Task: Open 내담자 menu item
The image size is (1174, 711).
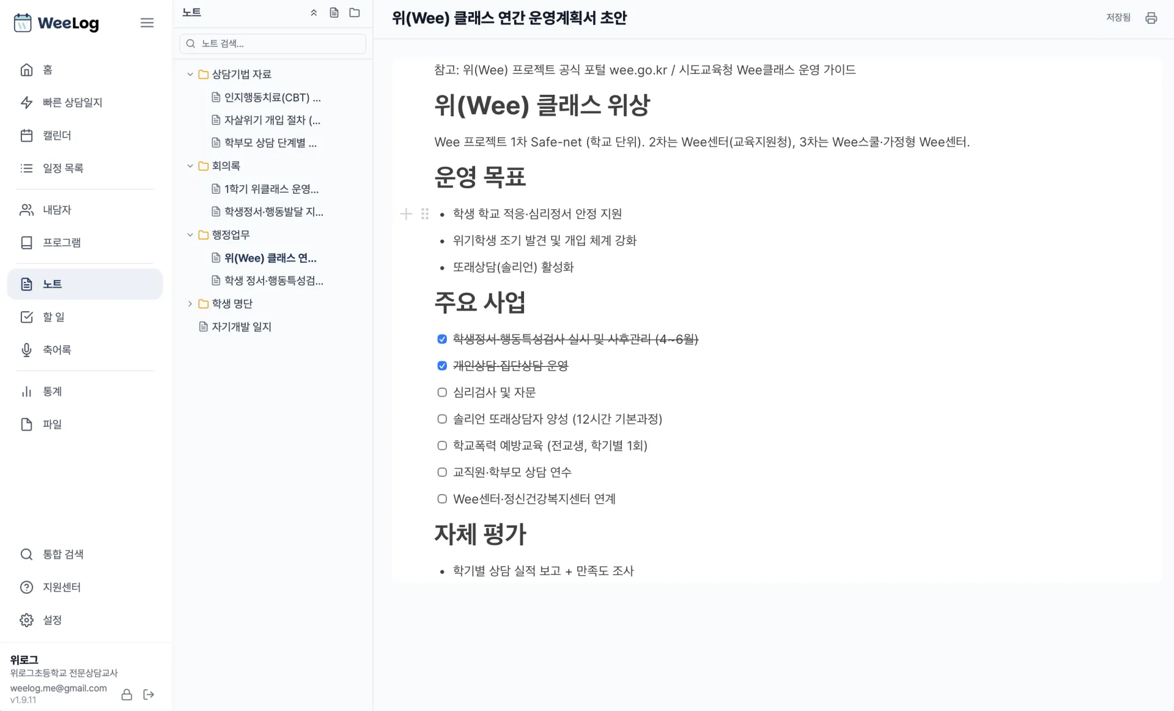Action: coord(85,210)
